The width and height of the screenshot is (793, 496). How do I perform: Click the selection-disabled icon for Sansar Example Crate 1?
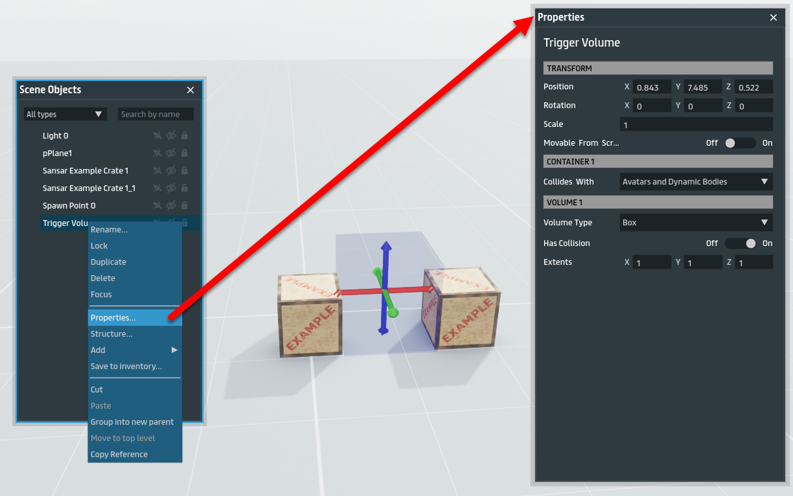pyautogui.click(x=157, y=171)
